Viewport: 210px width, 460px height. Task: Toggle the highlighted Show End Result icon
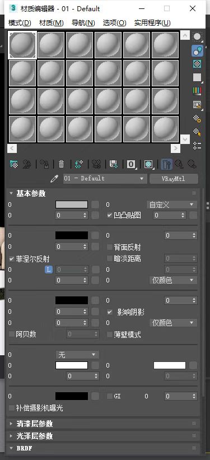(166, 164)
